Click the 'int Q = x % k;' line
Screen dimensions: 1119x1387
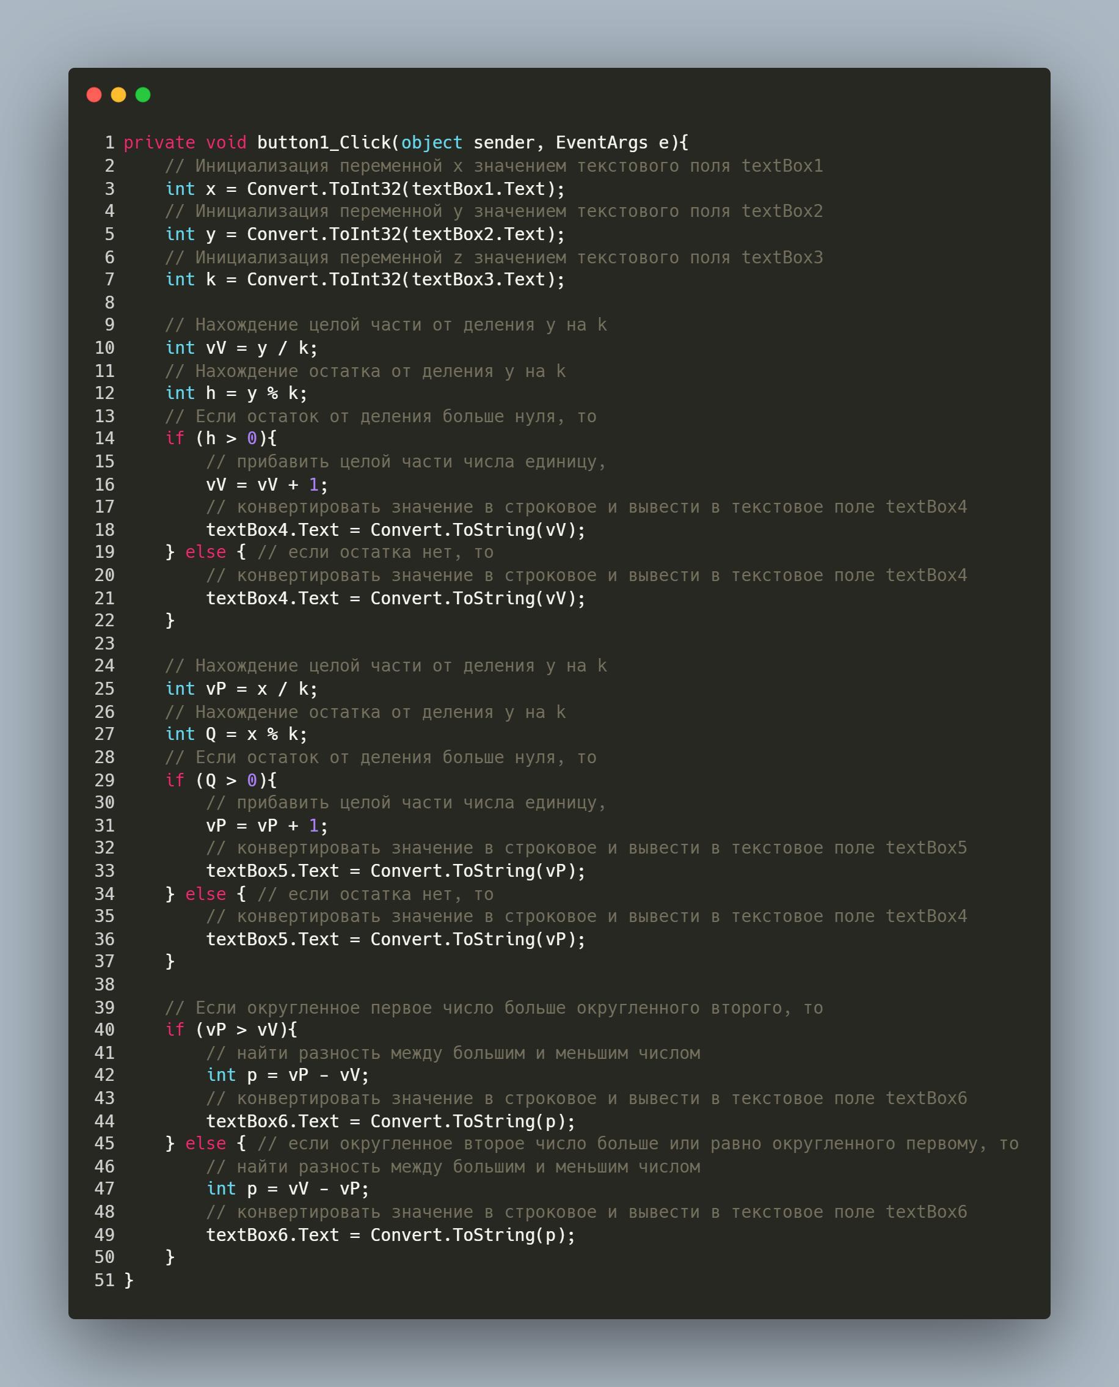pos(236,734)
